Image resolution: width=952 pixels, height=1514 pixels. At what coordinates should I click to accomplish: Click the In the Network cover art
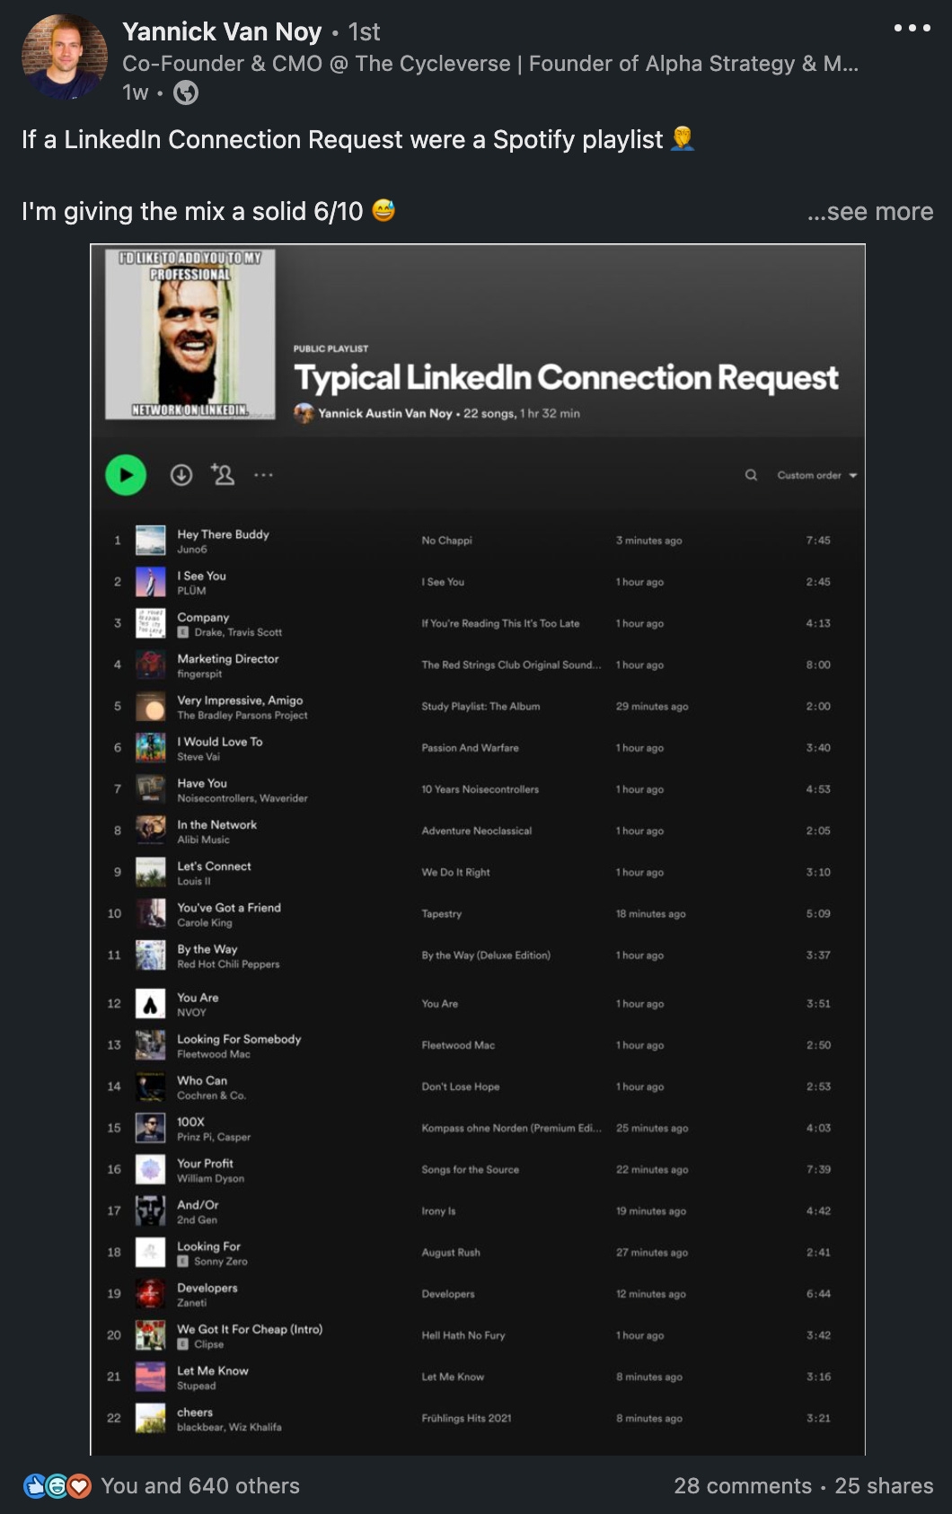[x=150, y=831]
